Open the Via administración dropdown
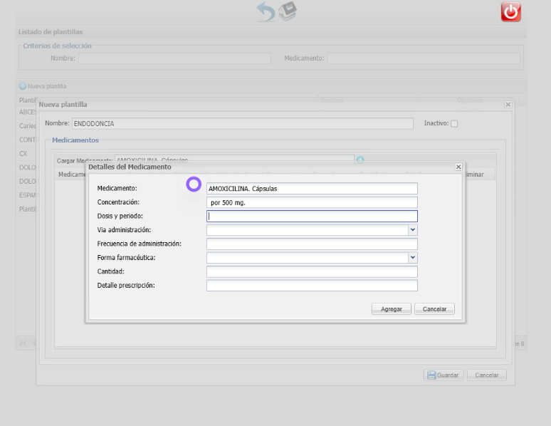The image size is (551, 426). [412, 230]
